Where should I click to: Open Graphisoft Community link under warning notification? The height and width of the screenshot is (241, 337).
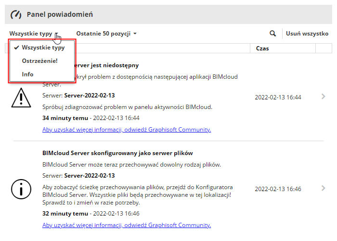tap(127, 130)
